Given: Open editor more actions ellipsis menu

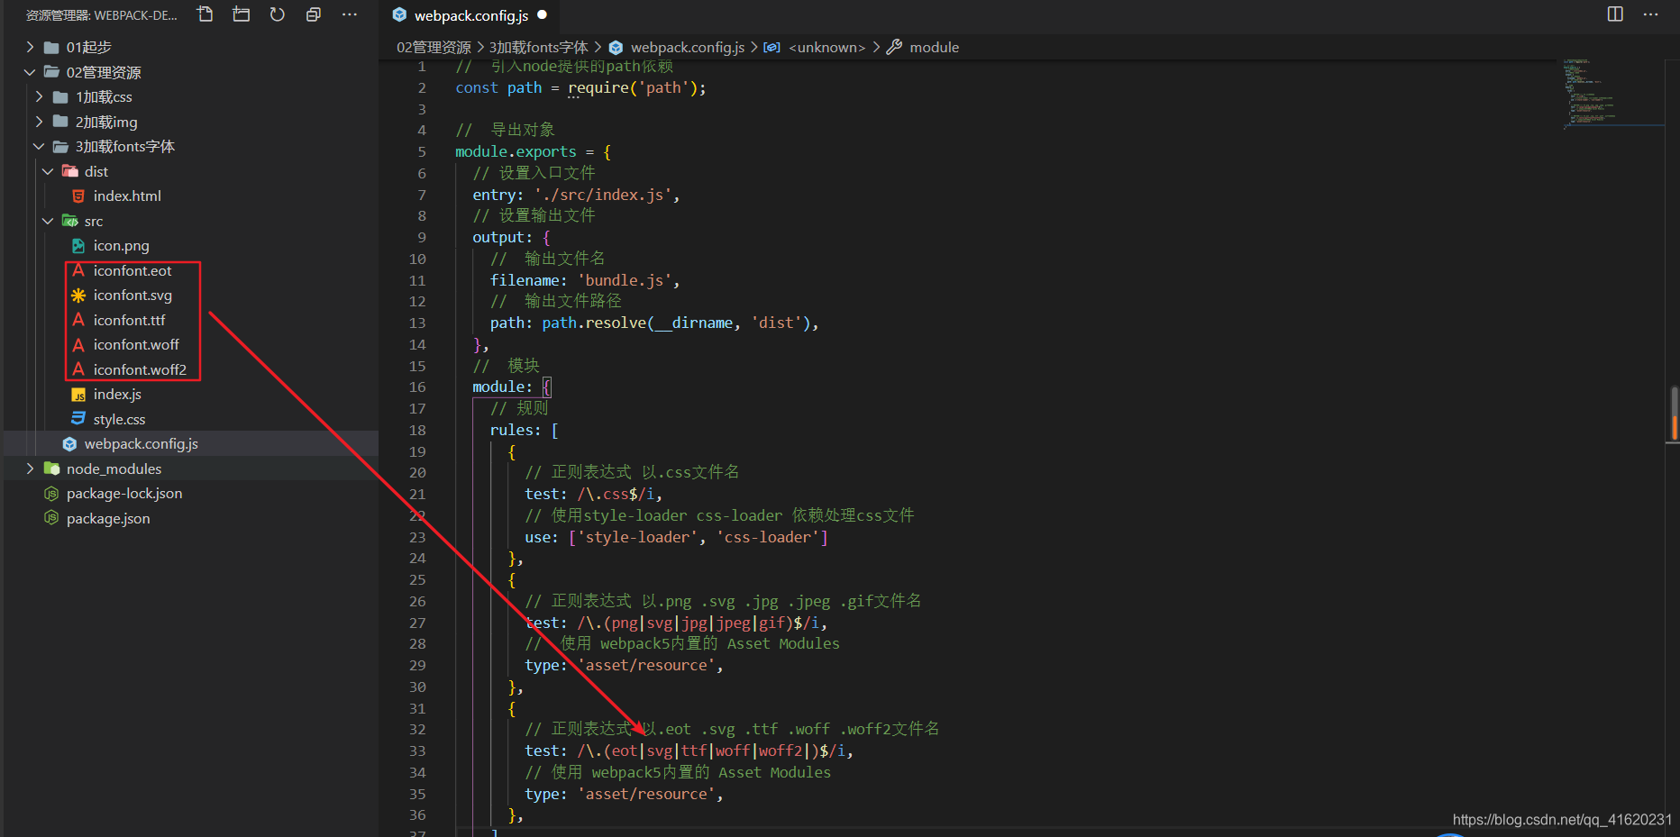Looking at the screenshot, I should pyautogui.click(x=1650, y=14).
